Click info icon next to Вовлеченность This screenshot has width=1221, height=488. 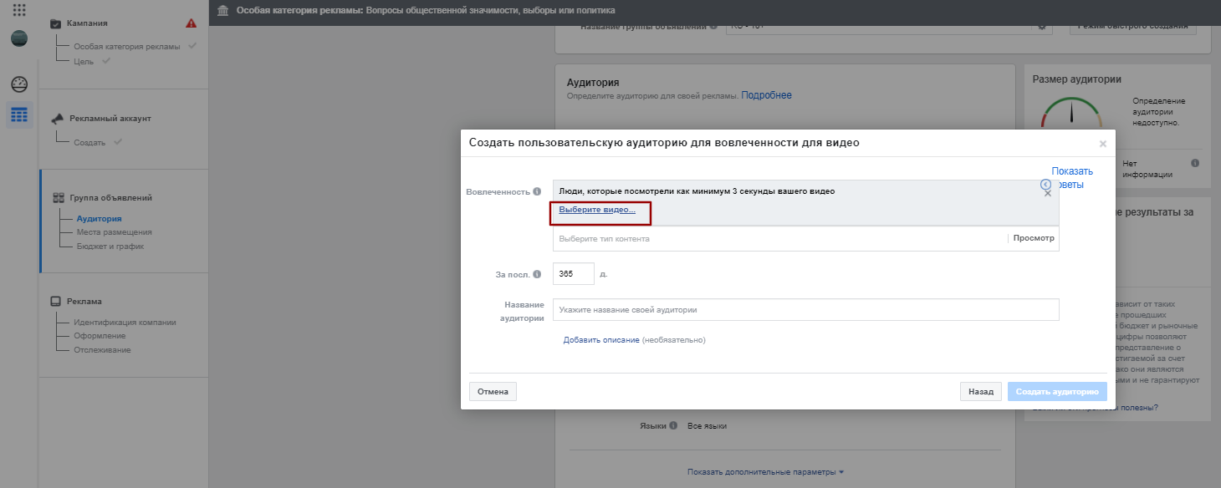point(537,191)
